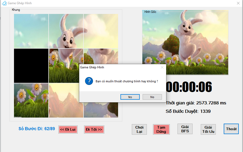Screen dimensions: 243x152
Task: Click the 00:00:06 timer display
Action: 189,87
